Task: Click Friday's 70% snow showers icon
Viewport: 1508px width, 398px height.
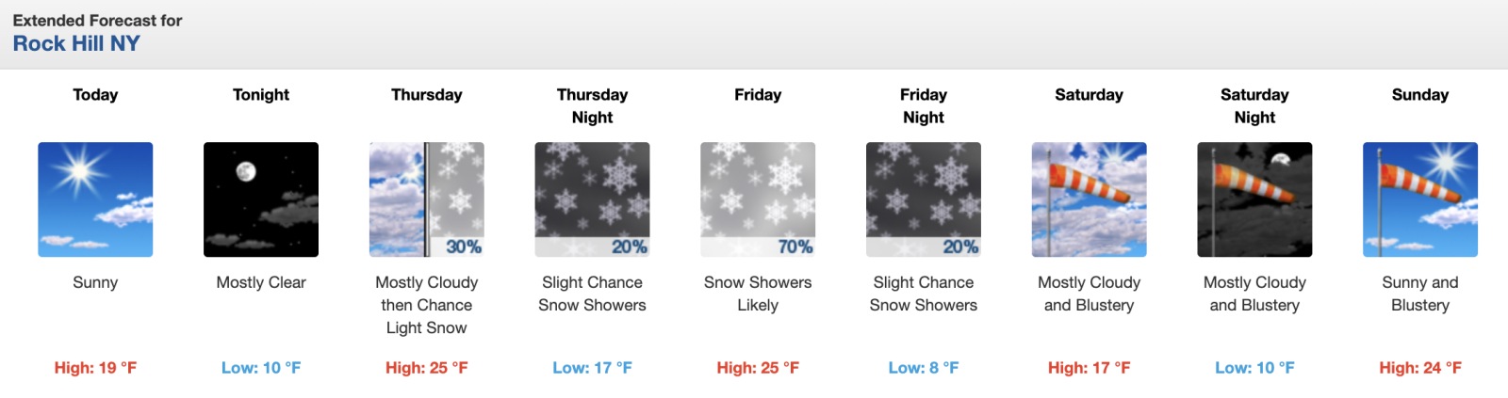Action: tap(758, 199)
